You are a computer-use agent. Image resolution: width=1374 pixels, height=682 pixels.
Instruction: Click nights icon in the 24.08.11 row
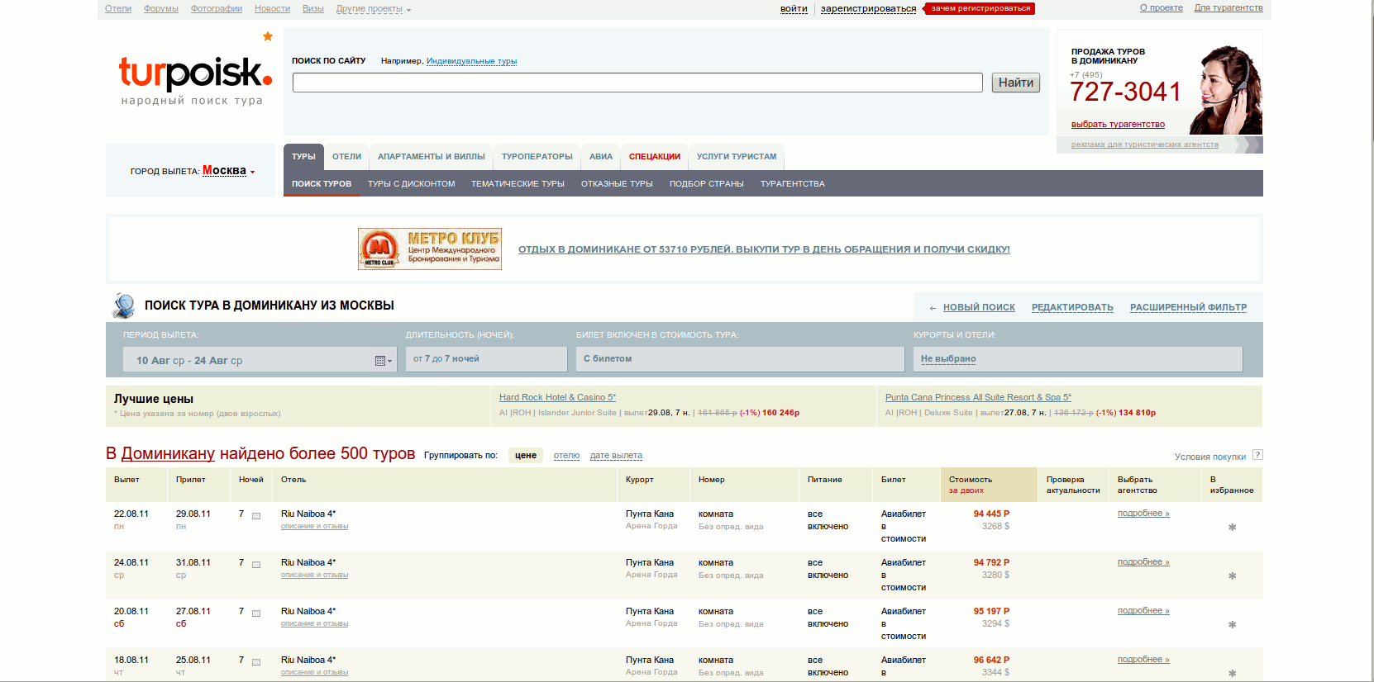coord(256,565)
